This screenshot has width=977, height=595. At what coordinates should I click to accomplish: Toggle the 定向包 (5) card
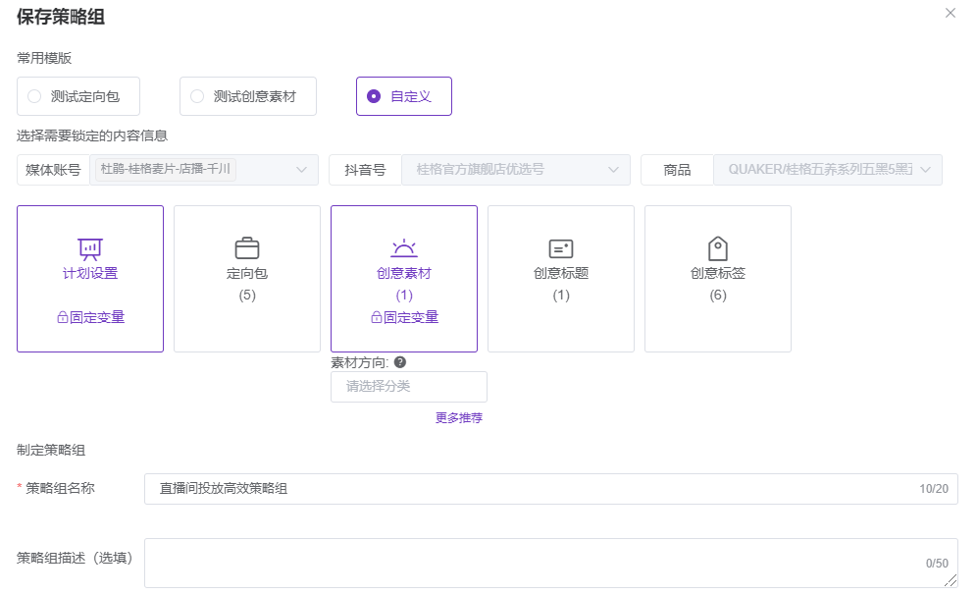[247, 279]
